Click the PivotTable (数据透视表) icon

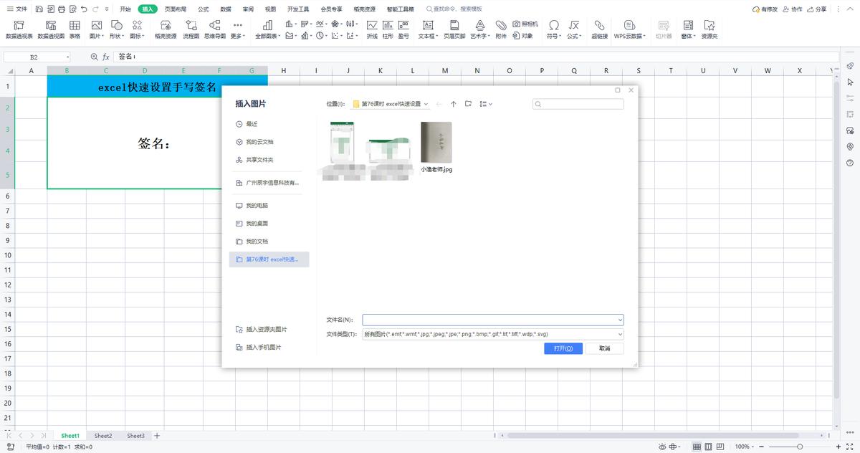(19, 26)
